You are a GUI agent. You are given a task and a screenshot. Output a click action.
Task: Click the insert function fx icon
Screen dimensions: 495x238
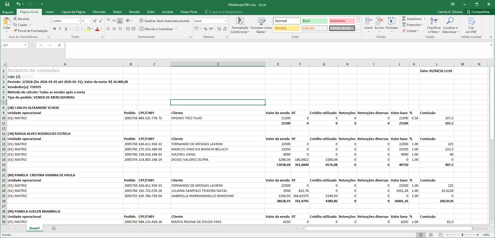tap(60, 45)
